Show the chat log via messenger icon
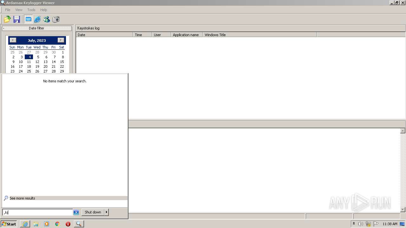406x228 pixels. coord(47,19)
